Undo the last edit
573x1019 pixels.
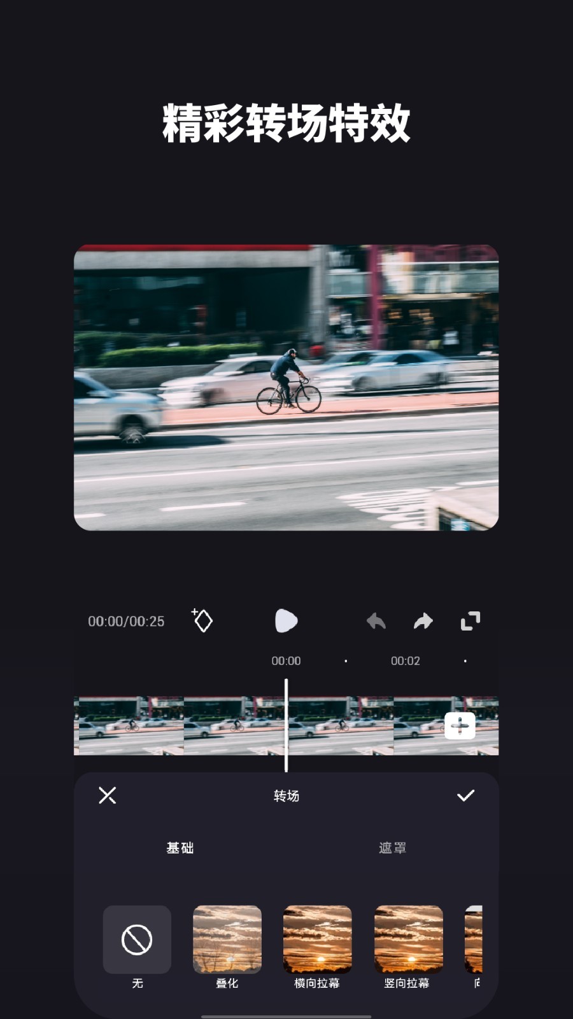[376, 621]
